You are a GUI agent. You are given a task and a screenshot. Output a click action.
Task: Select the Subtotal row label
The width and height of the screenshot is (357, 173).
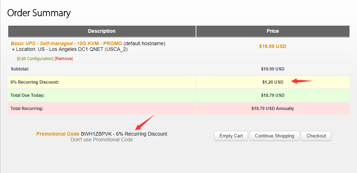20,69
